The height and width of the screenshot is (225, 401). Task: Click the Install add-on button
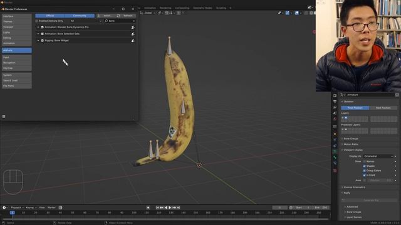pos(107,16)
